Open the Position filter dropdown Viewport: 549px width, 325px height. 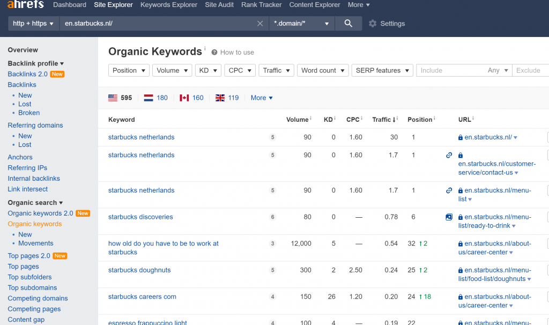pyautogui.click(x=129, y=70)
